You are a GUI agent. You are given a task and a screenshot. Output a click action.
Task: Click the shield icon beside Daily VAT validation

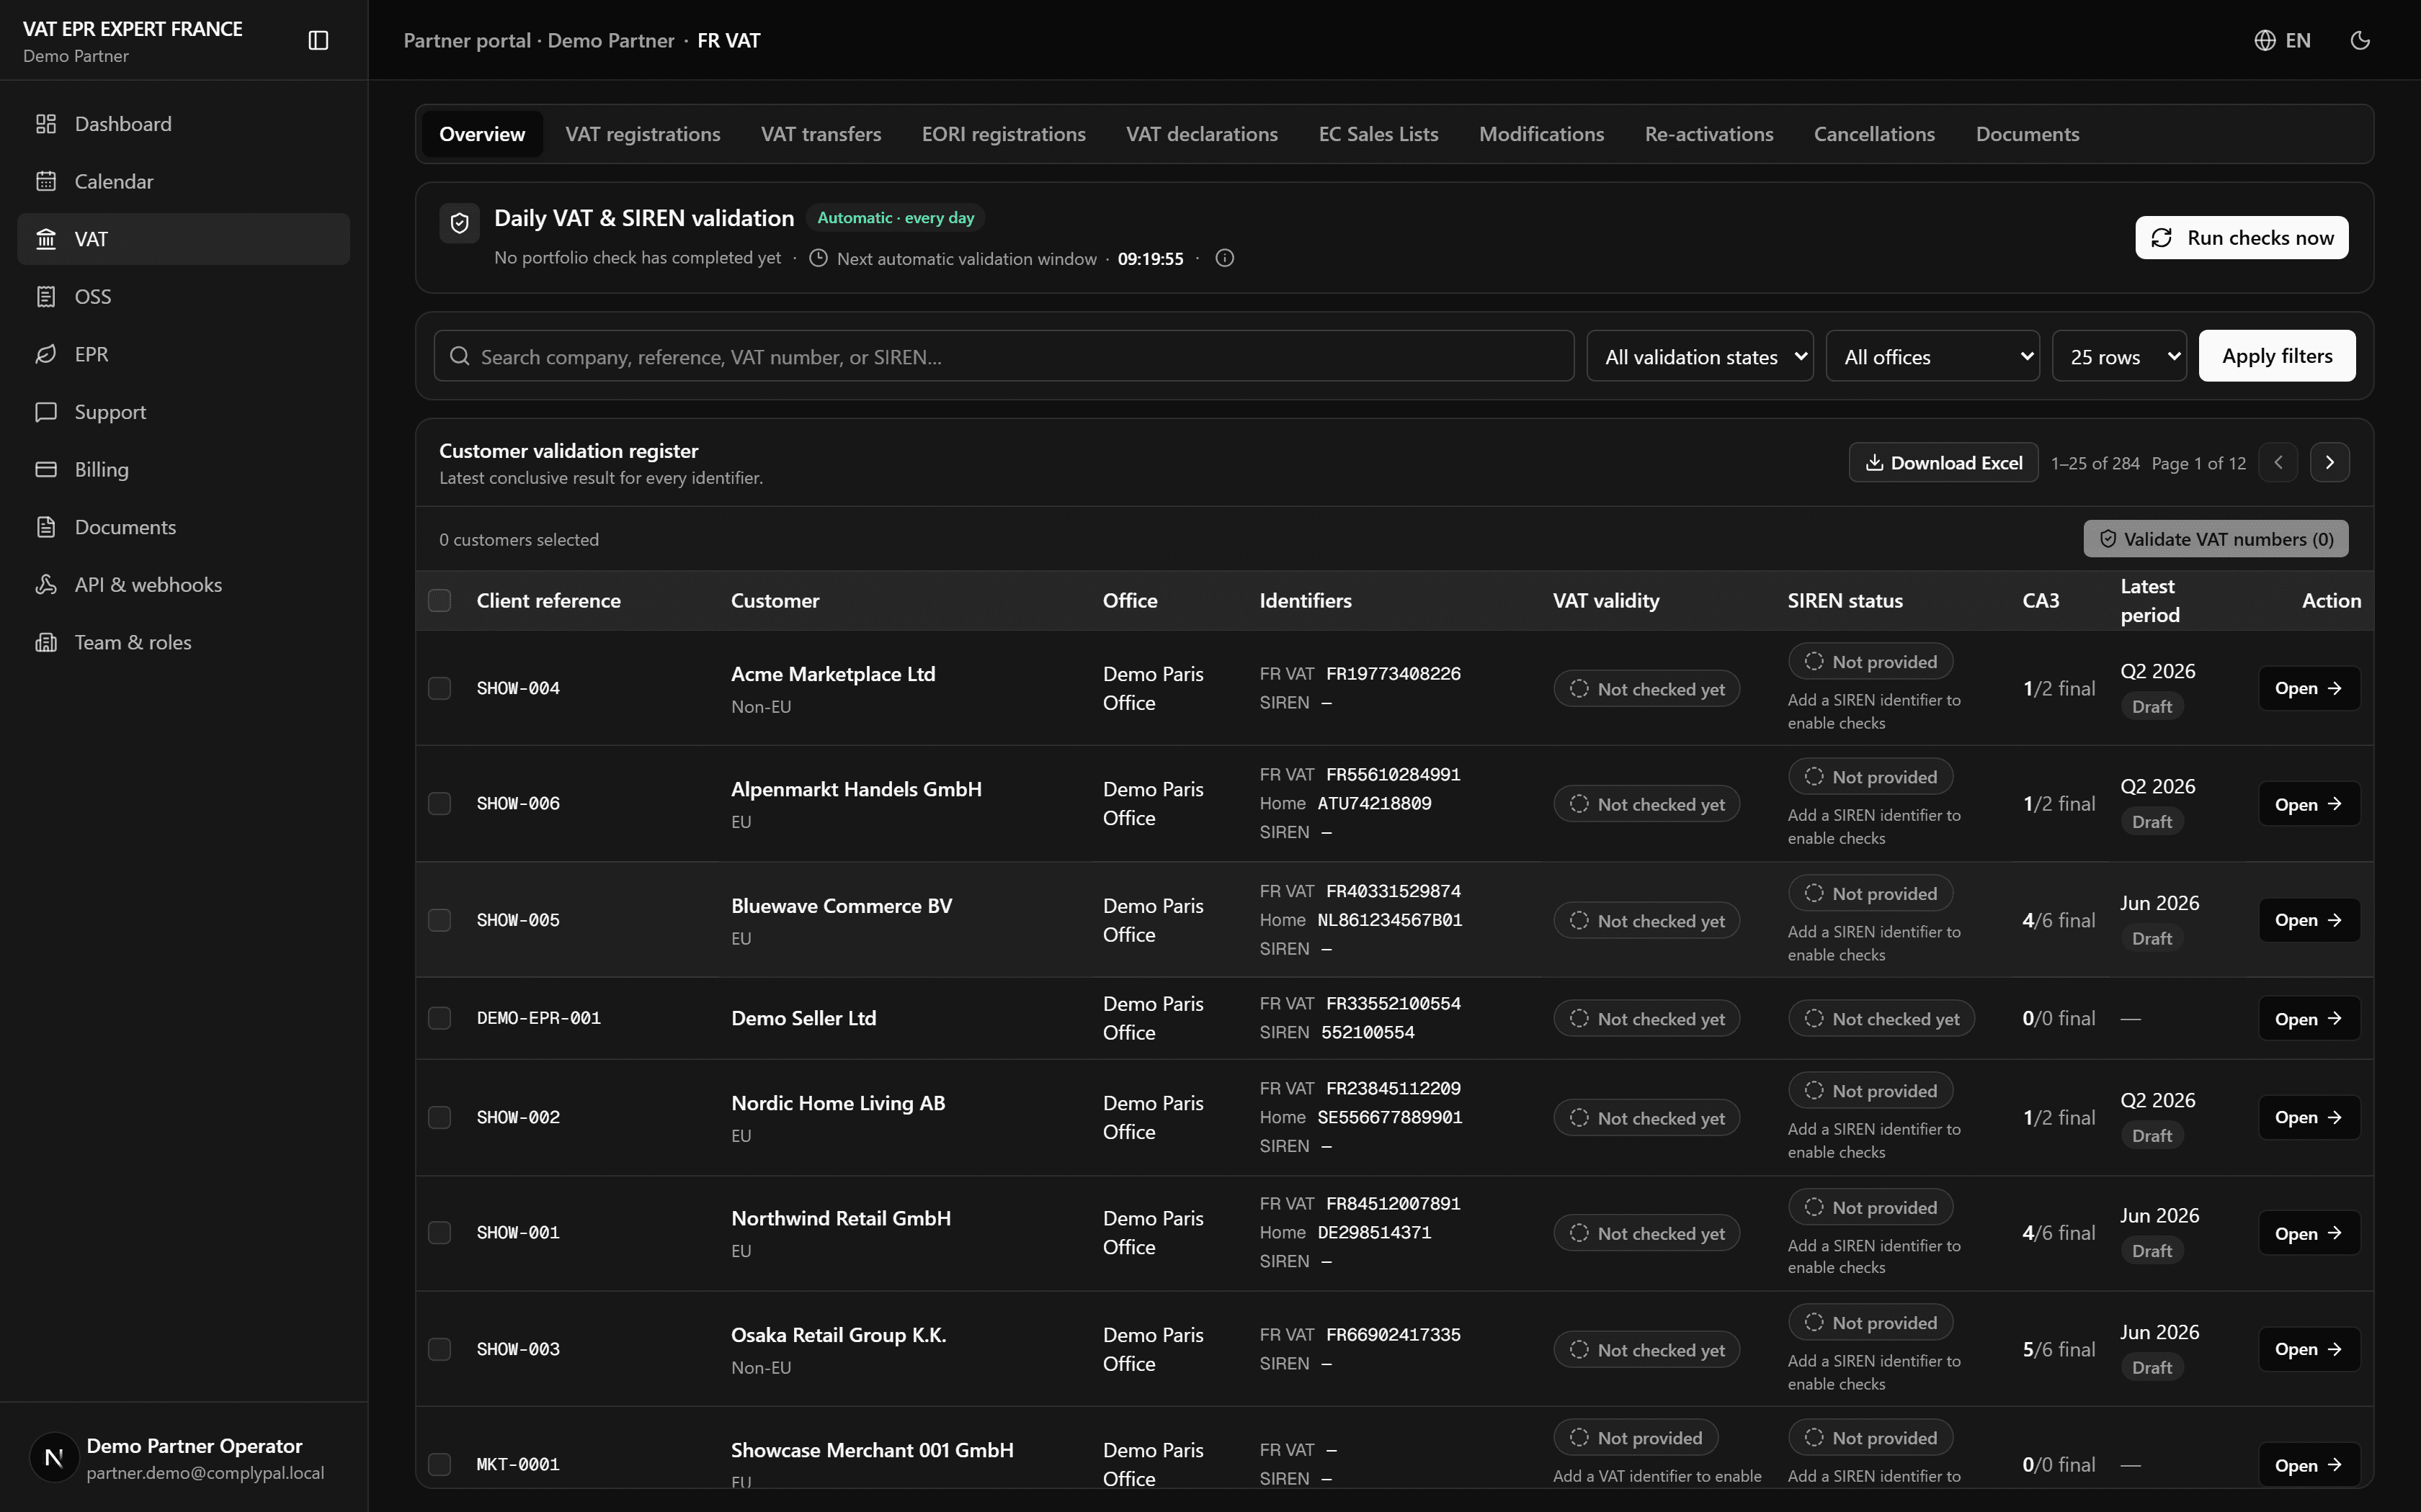pyautogui.click(x=460, y=223)
